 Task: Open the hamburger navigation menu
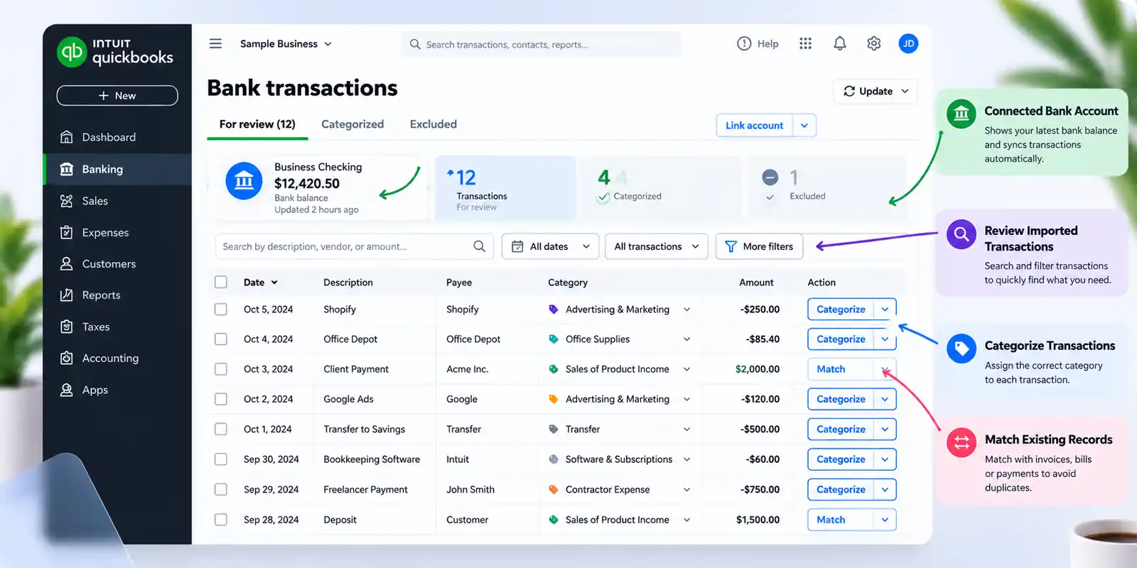(215, 44)
